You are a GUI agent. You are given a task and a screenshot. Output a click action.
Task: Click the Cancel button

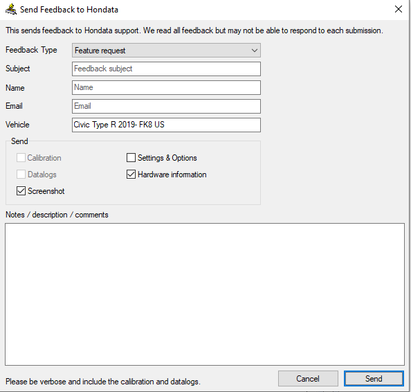point(308,378)
